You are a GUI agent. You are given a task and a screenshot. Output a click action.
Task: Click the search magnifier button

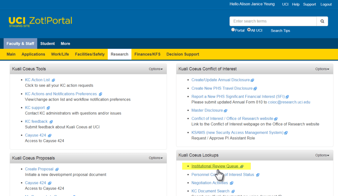tap(322, 21)
